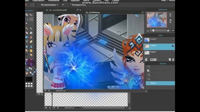The height and width of the screenshot is (112, 200).
Task: Select the Marquee selection tool
Action: 27,19
